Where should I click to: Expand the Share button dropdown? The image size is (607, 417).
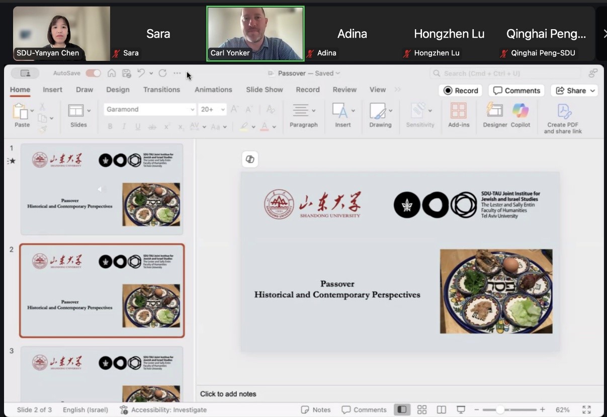coord(593,91)
